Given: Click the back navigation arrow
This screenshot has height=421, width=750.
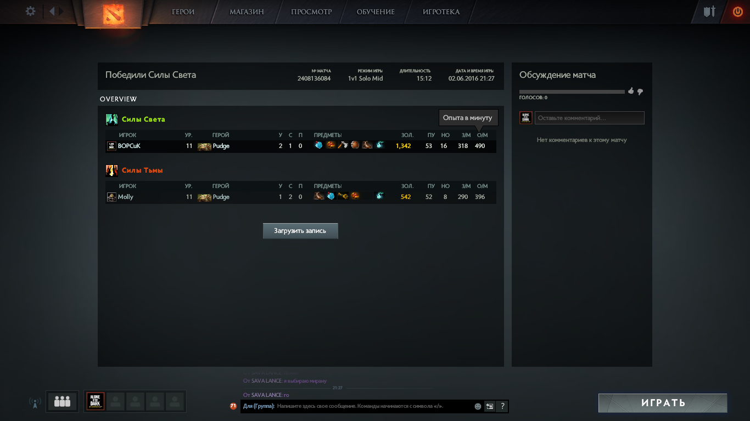Looking at the screenshot, I should coord(52,11).
